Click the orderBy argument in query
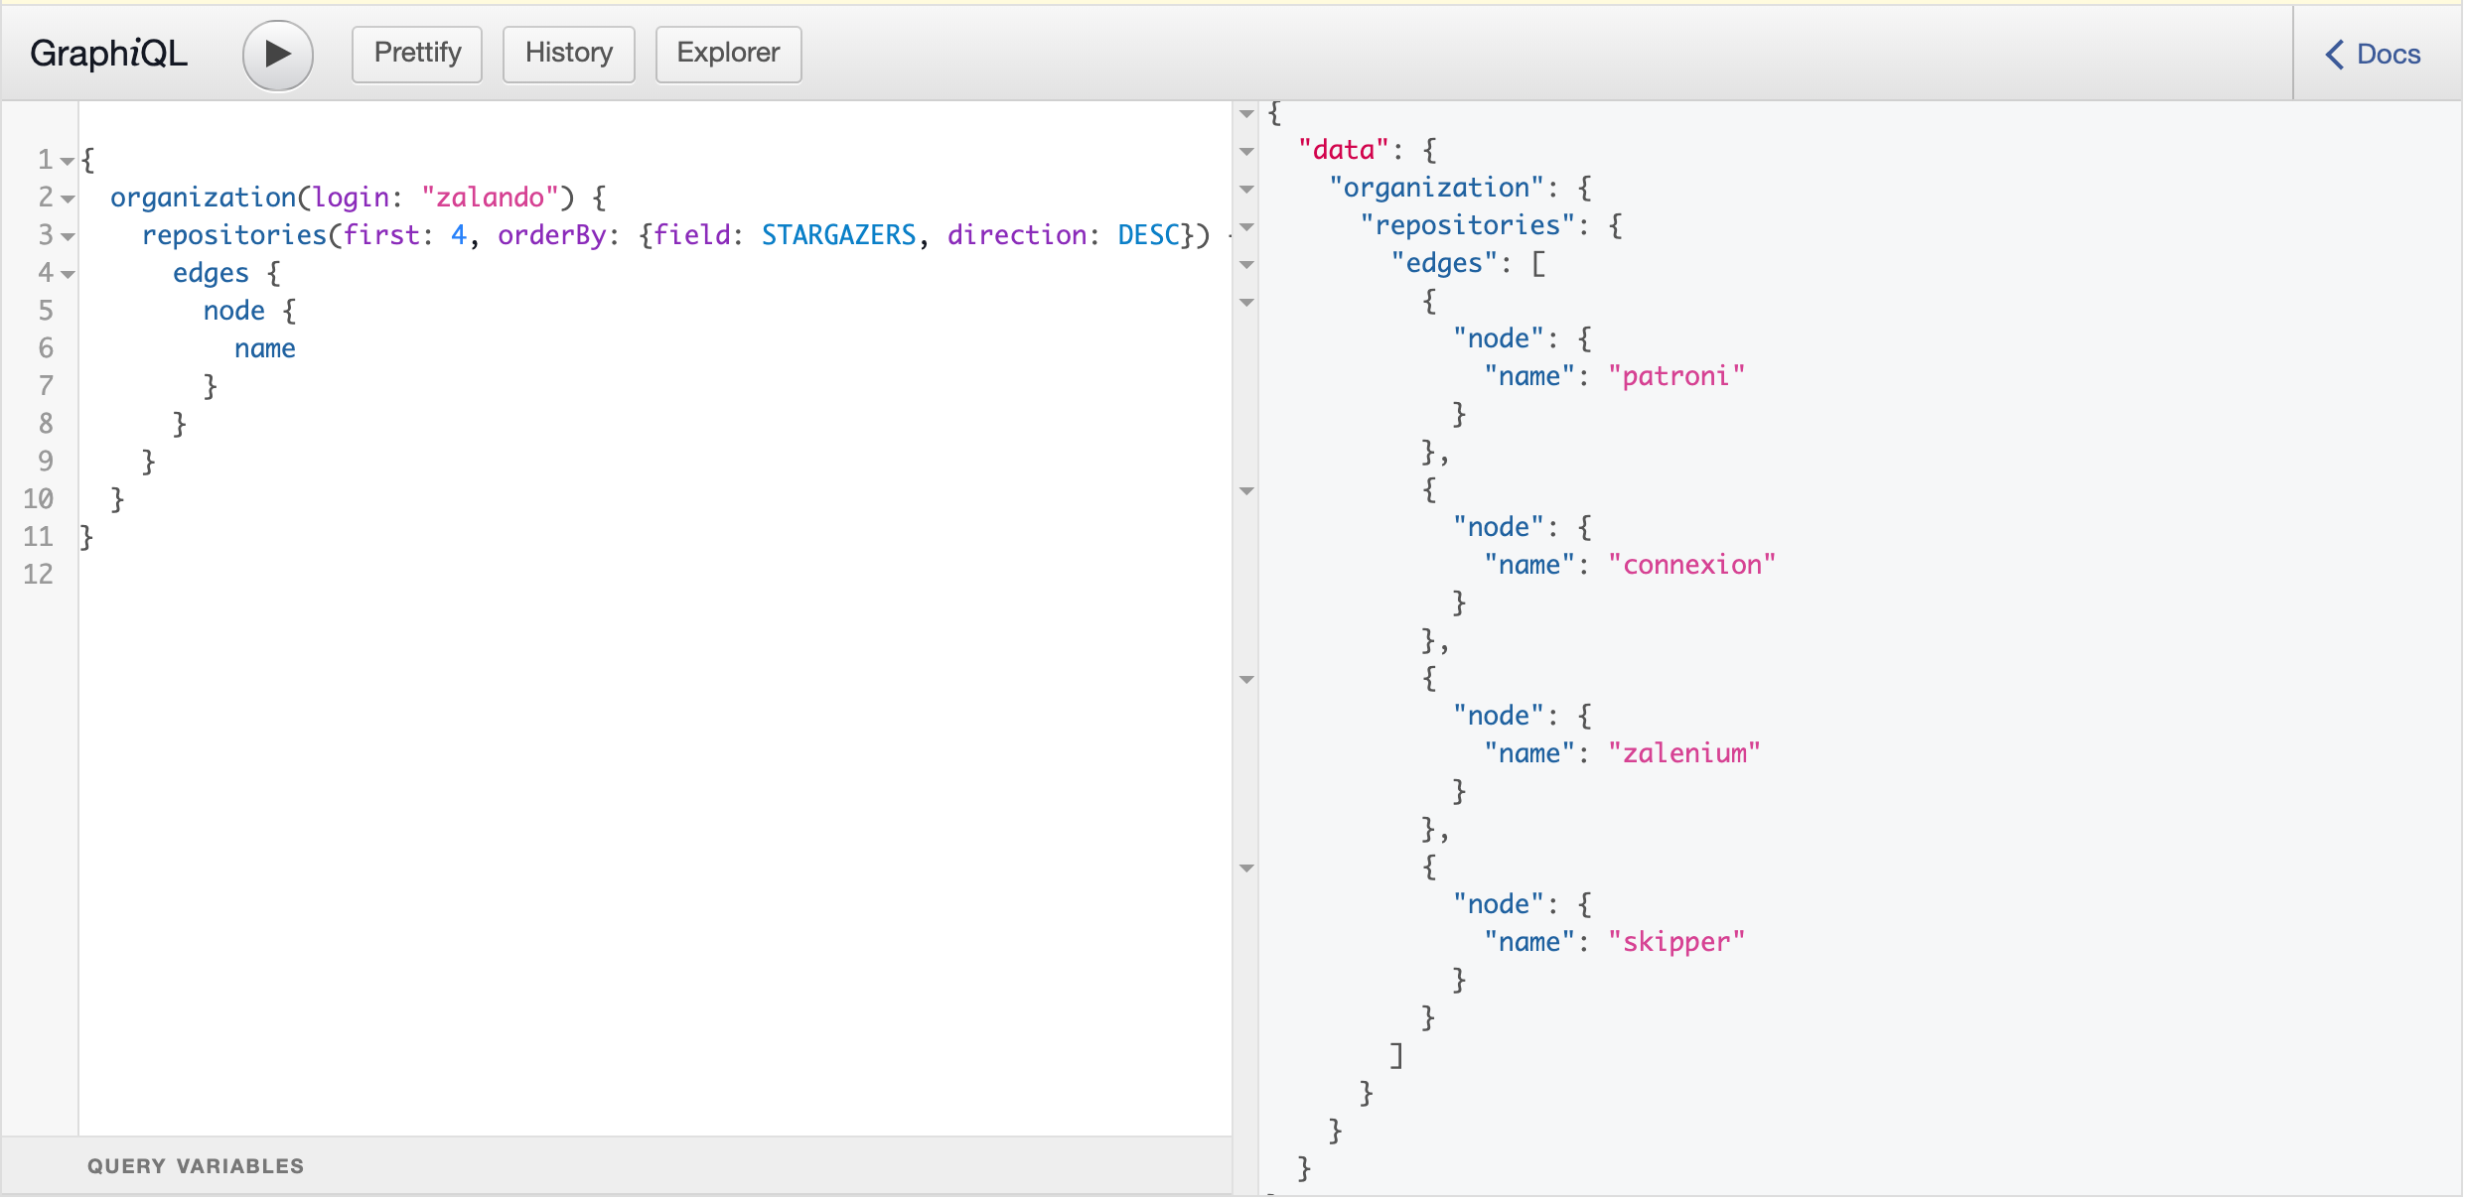The width and height of the screenshot is (2469, 1203). point(552,235)
